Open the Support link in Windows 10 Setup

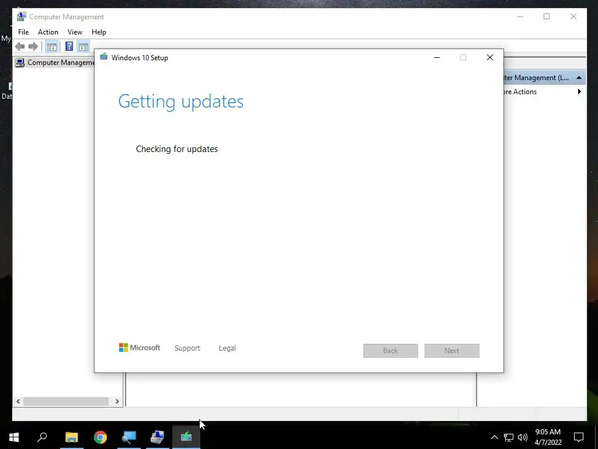(x=187, y=348)
